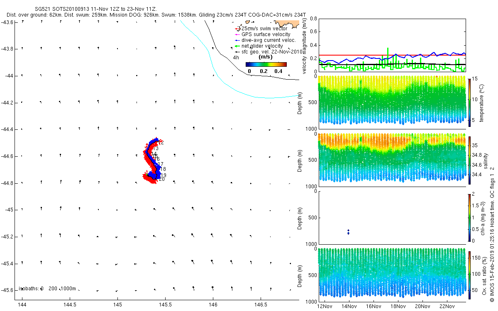Click the 'salinity' colorbar label
This screenshot has height=311, width=498.
click(486, 160)
